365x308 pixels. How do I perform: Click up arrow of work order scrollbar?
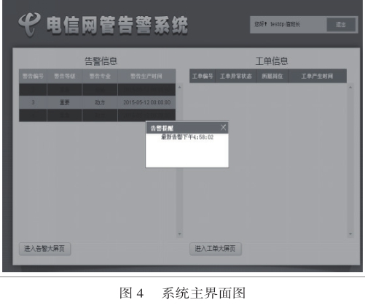350,87
